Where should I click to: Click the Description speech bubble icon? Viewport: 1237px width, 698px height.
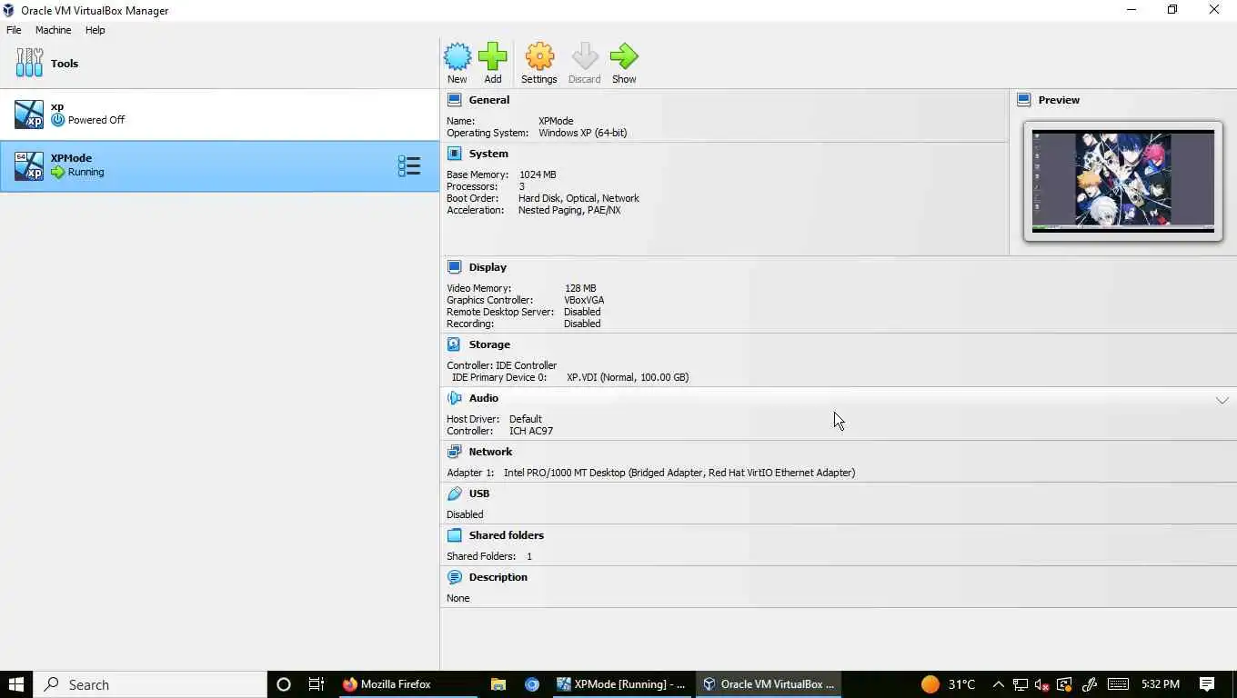coord(455,577)
